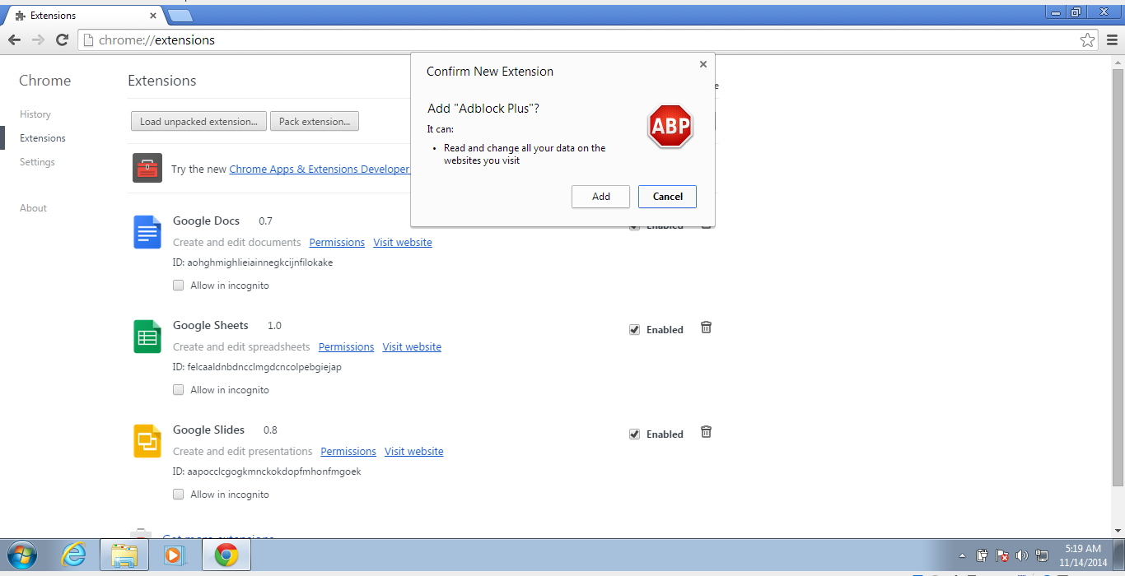Open the Windows Start menu
This screenshot has height=576, width=1125.
click(21, 556)
